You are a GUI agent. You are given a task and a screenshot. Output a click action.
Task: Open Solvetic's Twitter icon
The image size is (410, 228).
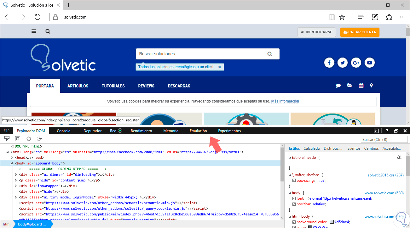[343, 63]
